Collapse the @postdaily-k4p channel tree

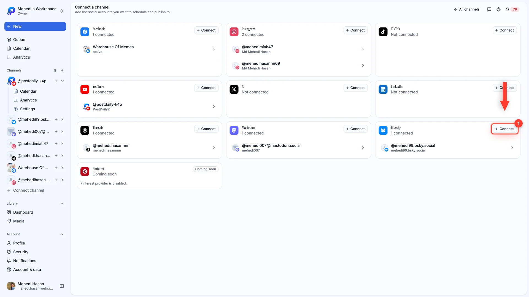[62, 81]
